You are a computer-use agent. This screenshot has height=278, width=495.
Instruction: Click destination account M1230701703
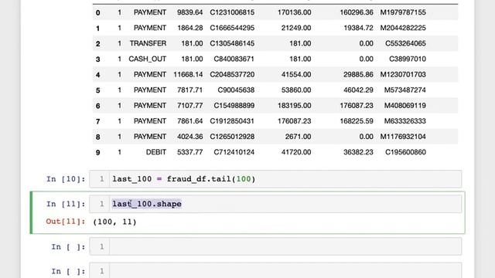click(403, 74)
